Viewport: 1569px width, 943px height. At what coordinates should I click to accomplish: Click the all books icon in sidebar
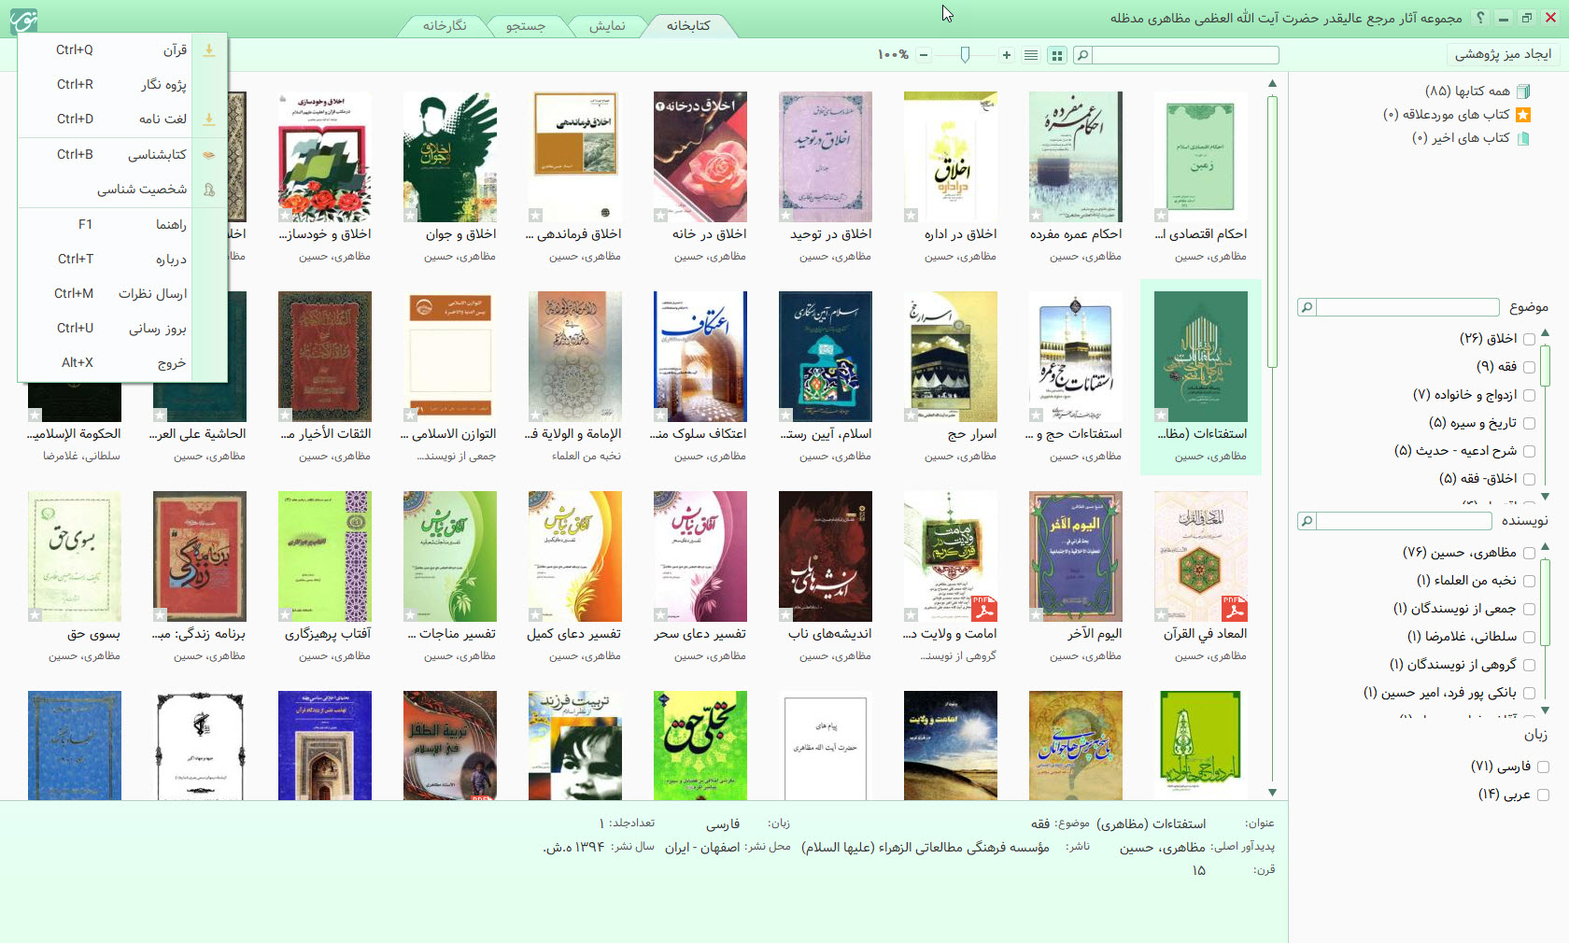pos(1523,91)
